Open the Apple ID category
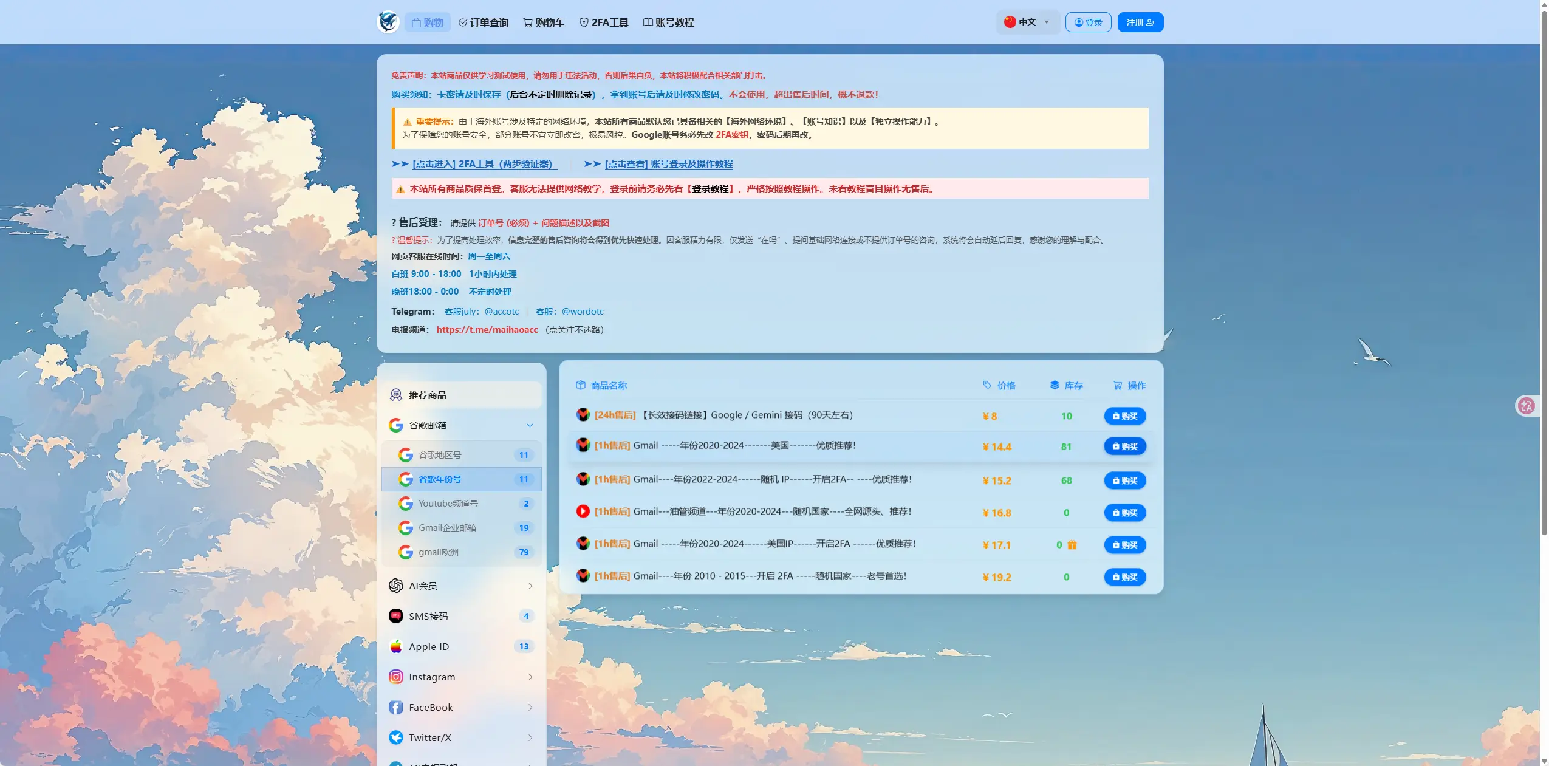The height and width of the screenshot is (766, 1549). [x=462, y=646]
